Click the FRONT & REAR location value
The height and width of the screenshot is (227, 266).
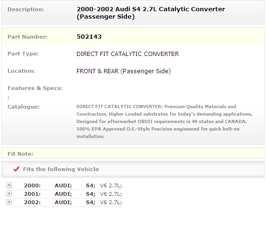124,71
